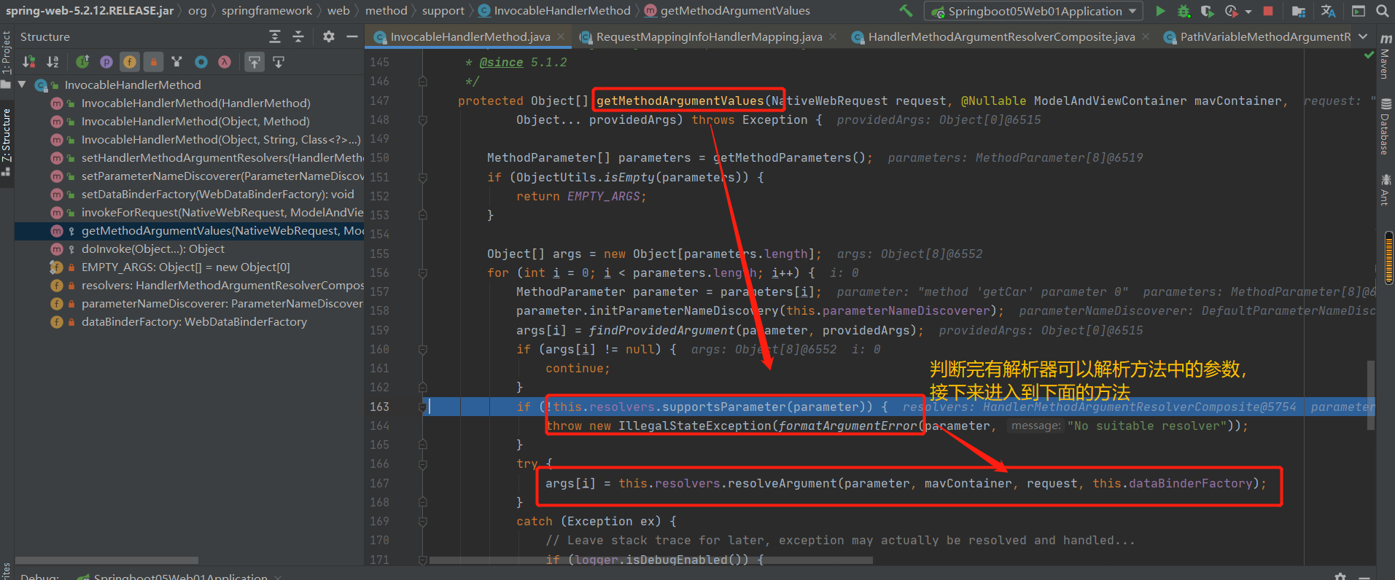Select doInvoke(Object...): Object in Structure tree
Viewport: 1395px width, 580px height.
[x=152, y=248]
